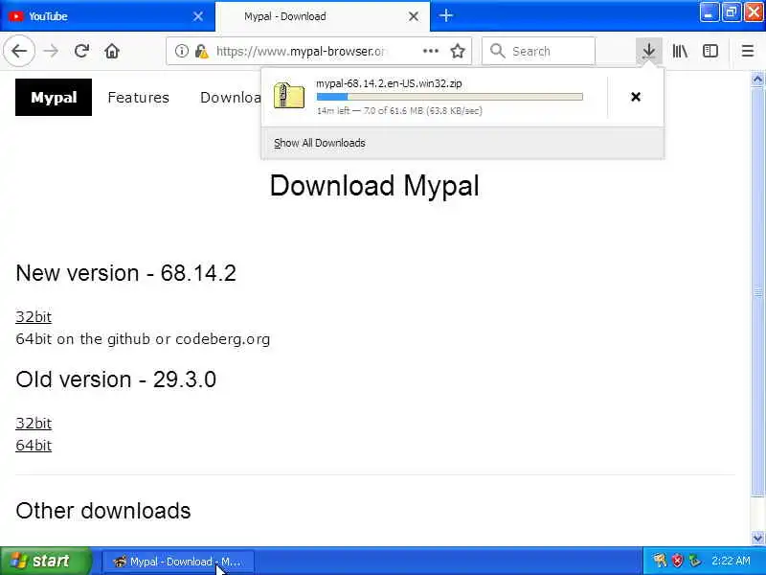Click Mypal - Download taskbar button

click(178, 562)
